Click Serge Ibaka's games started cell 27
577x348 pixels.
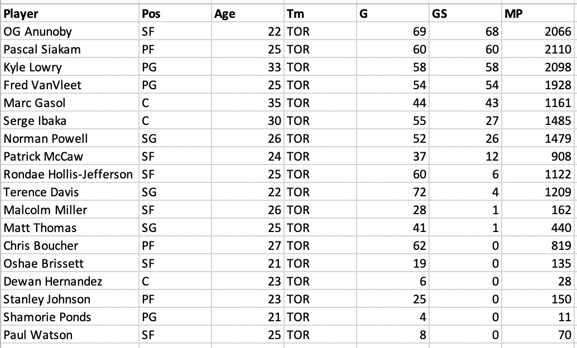pyautogui.click(x=465, y=120)
